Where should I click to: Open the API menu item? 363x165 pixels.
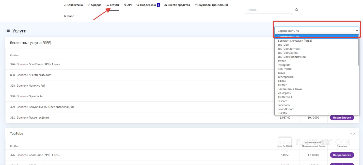[x=128, y=5]
